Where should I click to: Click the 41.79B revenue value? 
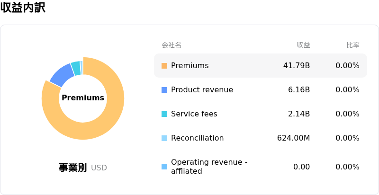pos(297,66)
